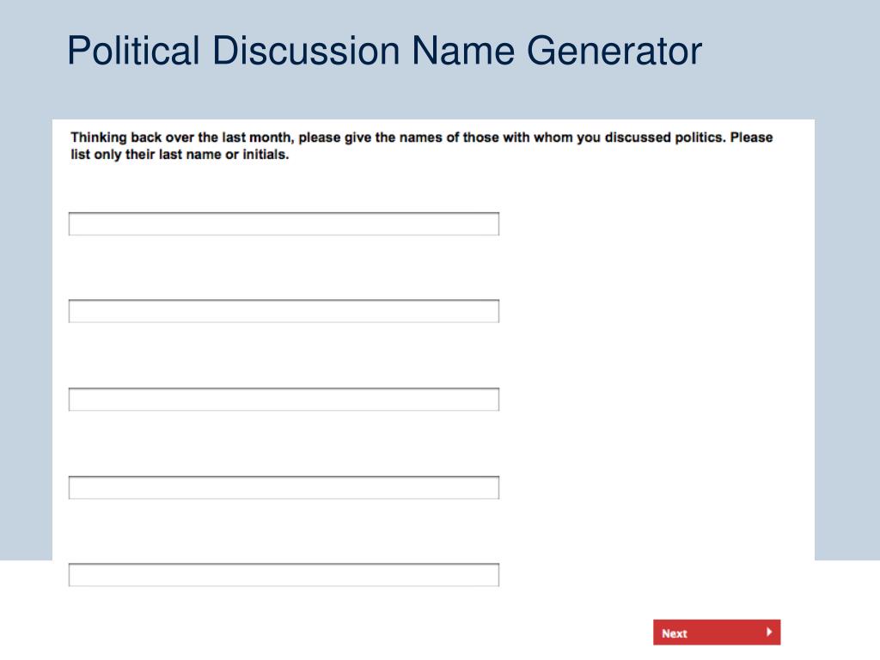Click the word 'Name' in the heading

pyautogui.click(x=463, y=51)
